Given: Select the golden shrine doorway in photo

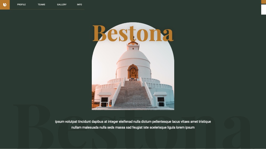Looking at the screenshot, I should [133, 72].
